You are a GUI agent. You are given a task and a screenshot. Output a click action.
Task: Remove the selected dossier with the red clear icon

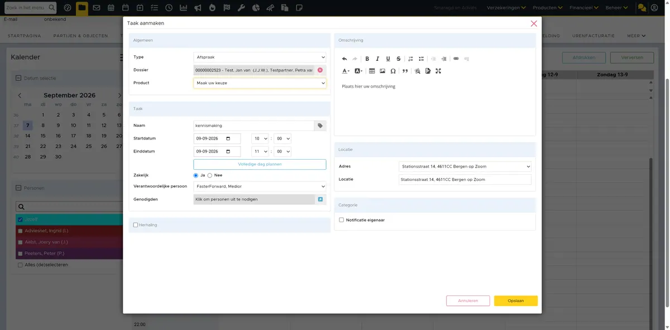click(320, 70)
